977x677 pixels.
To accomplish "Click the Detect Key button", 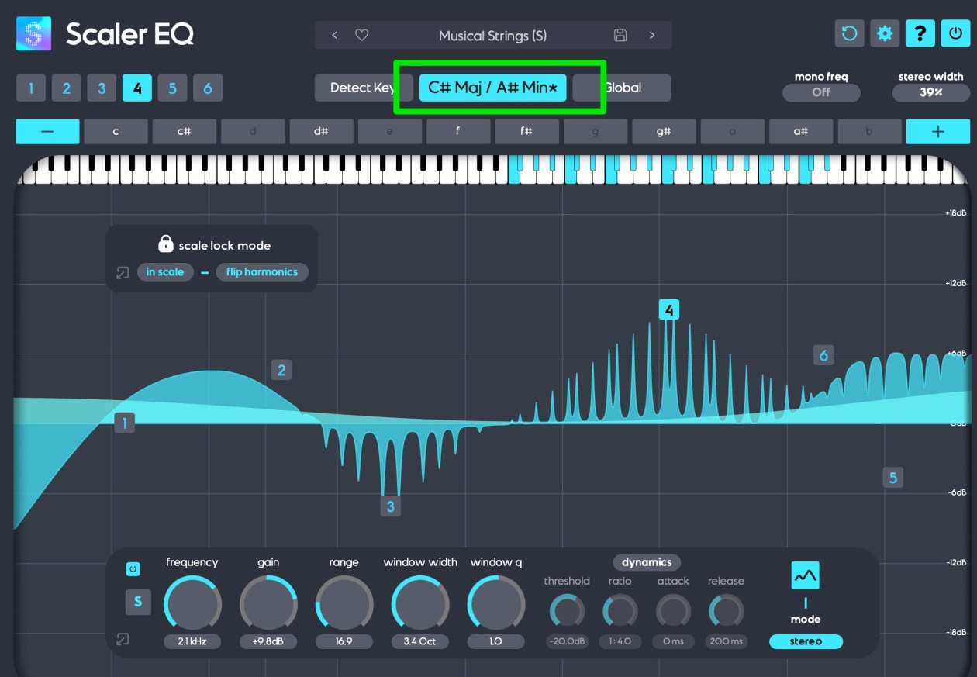I will [x=362, y=88].
